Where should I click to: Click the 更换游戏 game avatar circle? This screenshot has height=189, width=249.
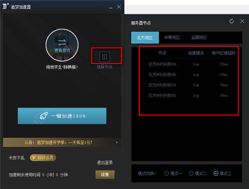pos(62,45)
